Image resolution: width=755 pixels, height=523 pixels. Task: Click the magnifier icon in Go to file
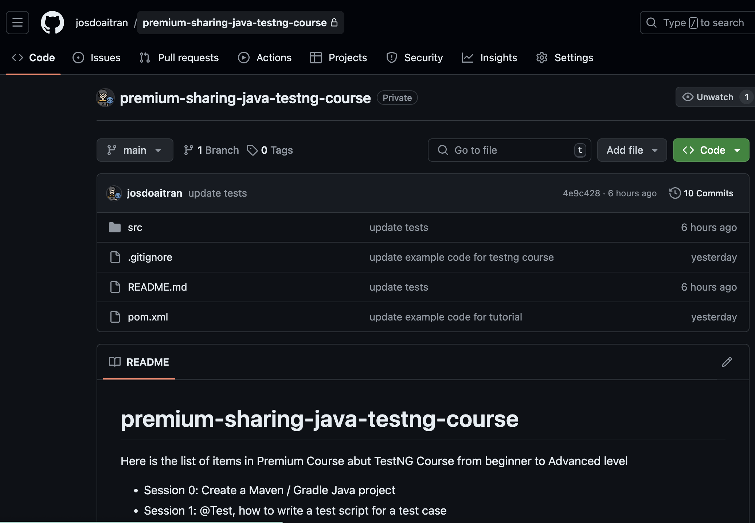click(443, 150)
